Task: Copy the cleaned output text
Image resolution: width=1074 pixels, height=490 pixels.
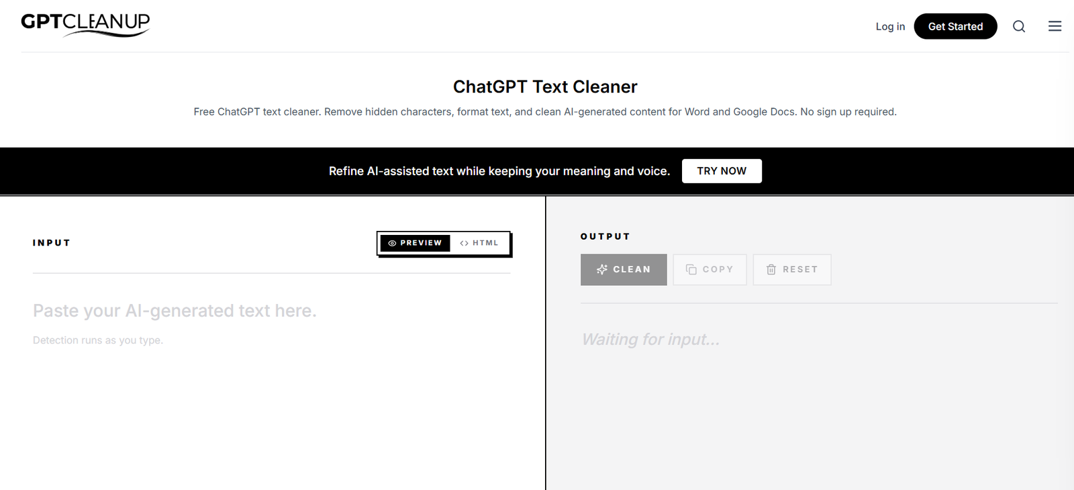Action: click(710, 269)
